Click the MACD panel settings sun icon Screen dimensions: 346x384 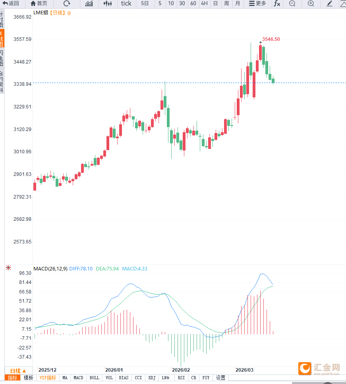(x=8, y=268)
